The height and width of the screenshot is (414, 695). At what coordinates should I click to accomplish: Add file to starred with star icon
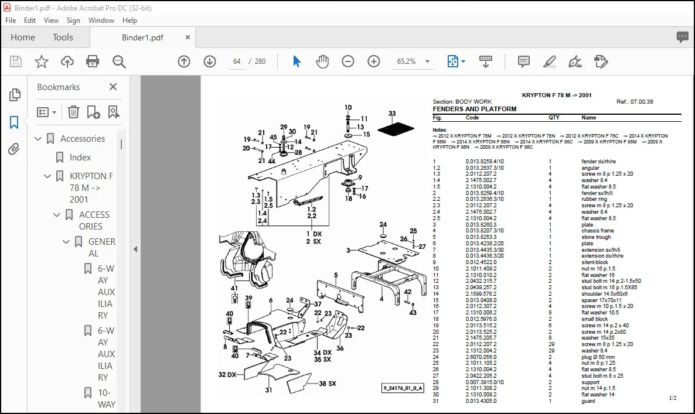coord(42,61)
